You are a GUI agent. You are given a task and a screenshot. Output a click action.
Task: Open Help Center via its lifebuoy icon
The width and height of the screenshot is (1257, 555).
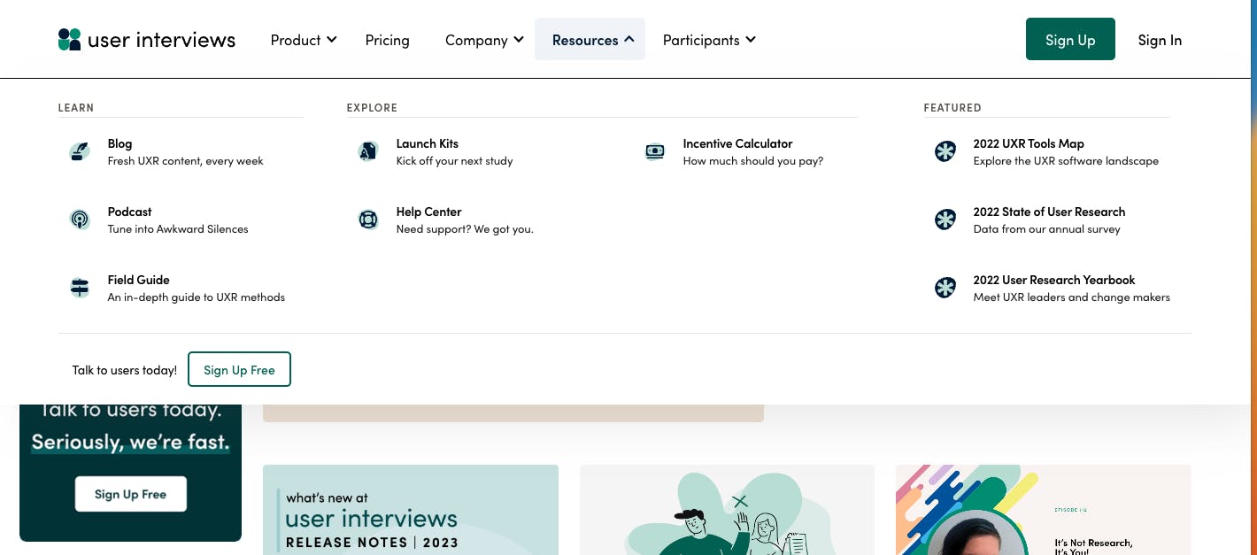[x=368, y=219]
